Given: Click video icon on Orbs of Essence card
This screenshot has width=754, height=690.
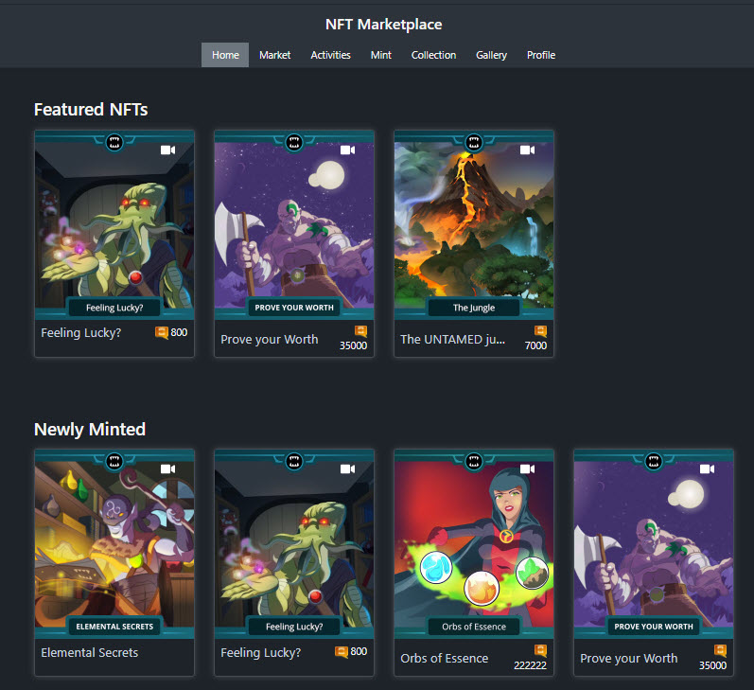Looking at the screenshot, I should point(528,469).
